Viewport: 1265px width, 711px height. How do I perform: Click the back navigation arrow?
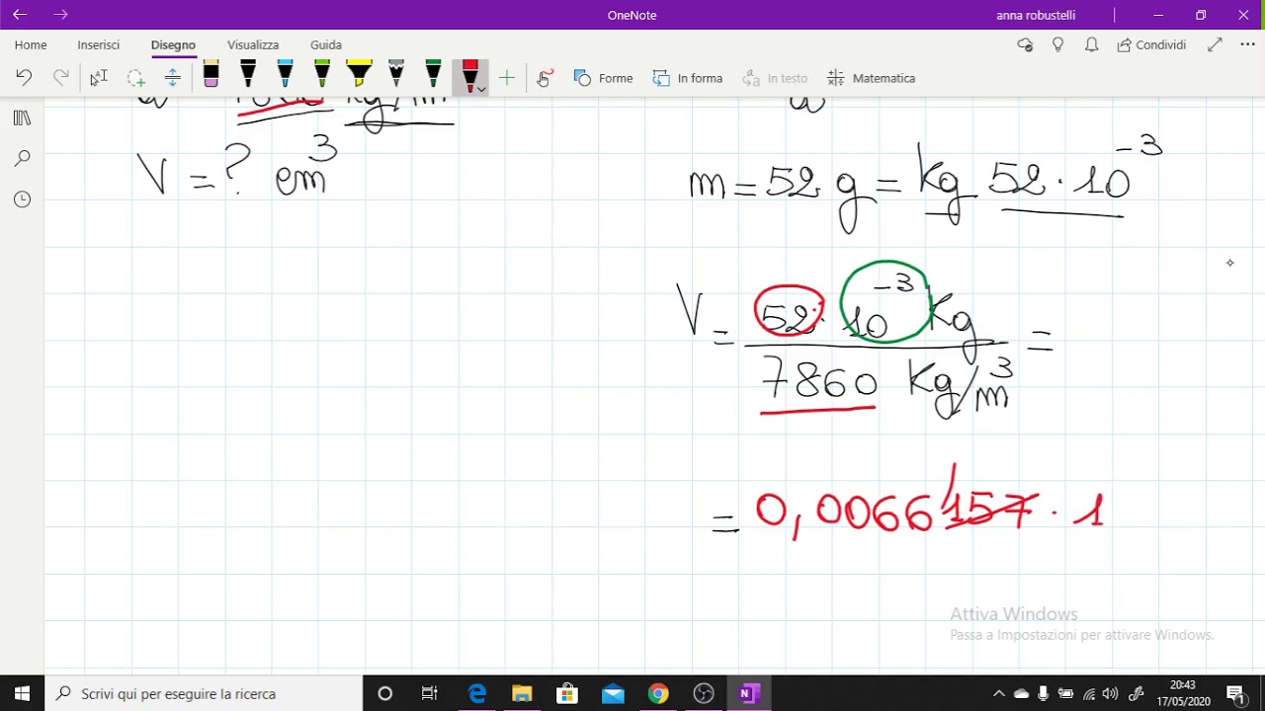20,15
